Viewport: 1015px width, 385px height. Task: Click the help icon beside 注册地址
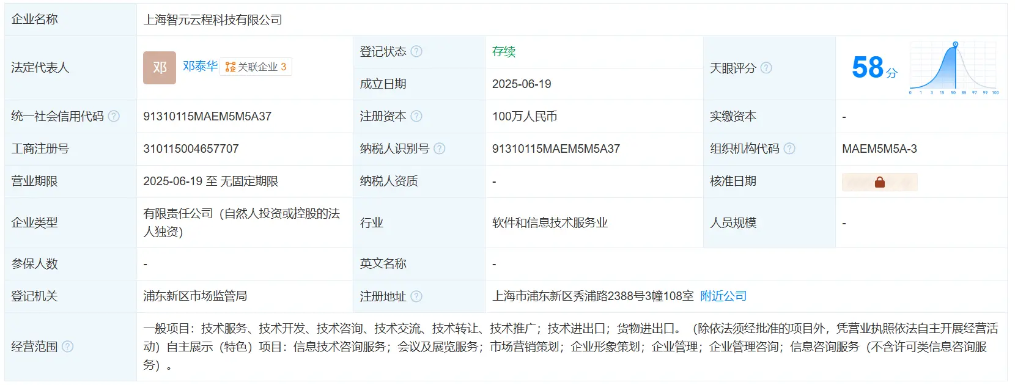pos(416,296)
